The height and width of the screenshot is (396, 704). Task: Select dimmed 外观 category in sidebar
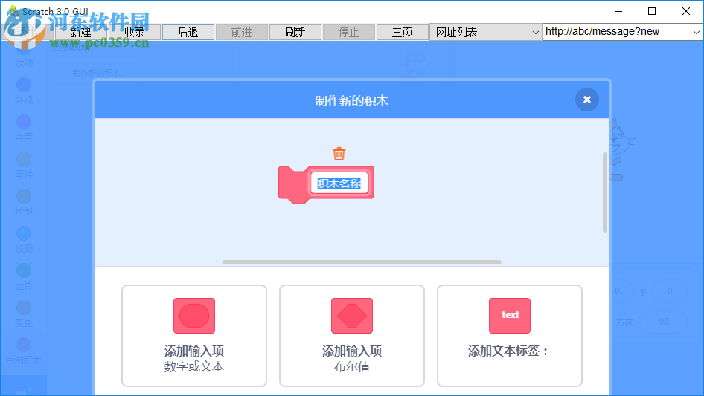pos(23,91)
